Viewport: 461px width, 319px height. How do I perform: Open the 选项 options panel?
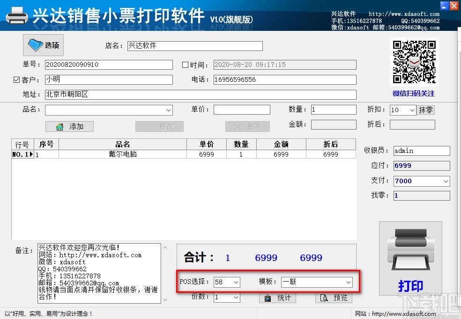43,45
